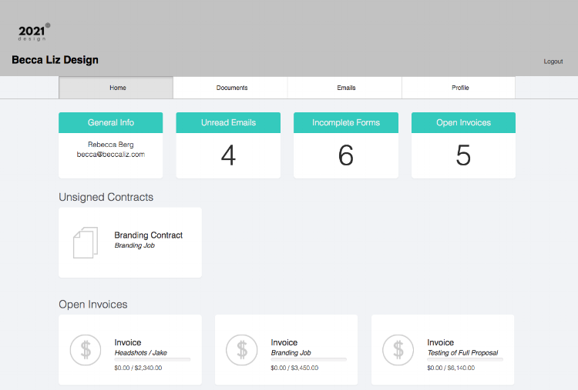Click the dollar icon for Headshots / Jake invoice
Image resolution: width=578 pixels, height=390 pixels.
(86, 350)
